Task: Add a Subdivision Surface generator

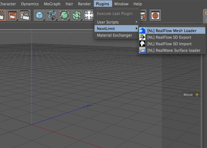Action: pyautogui.click(x=64, y=15)
